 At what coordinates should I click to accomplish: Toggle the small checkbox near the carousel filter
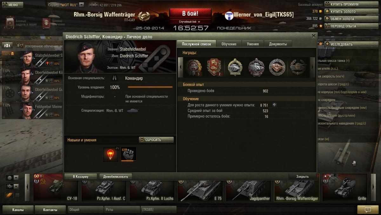click(17, 195)
